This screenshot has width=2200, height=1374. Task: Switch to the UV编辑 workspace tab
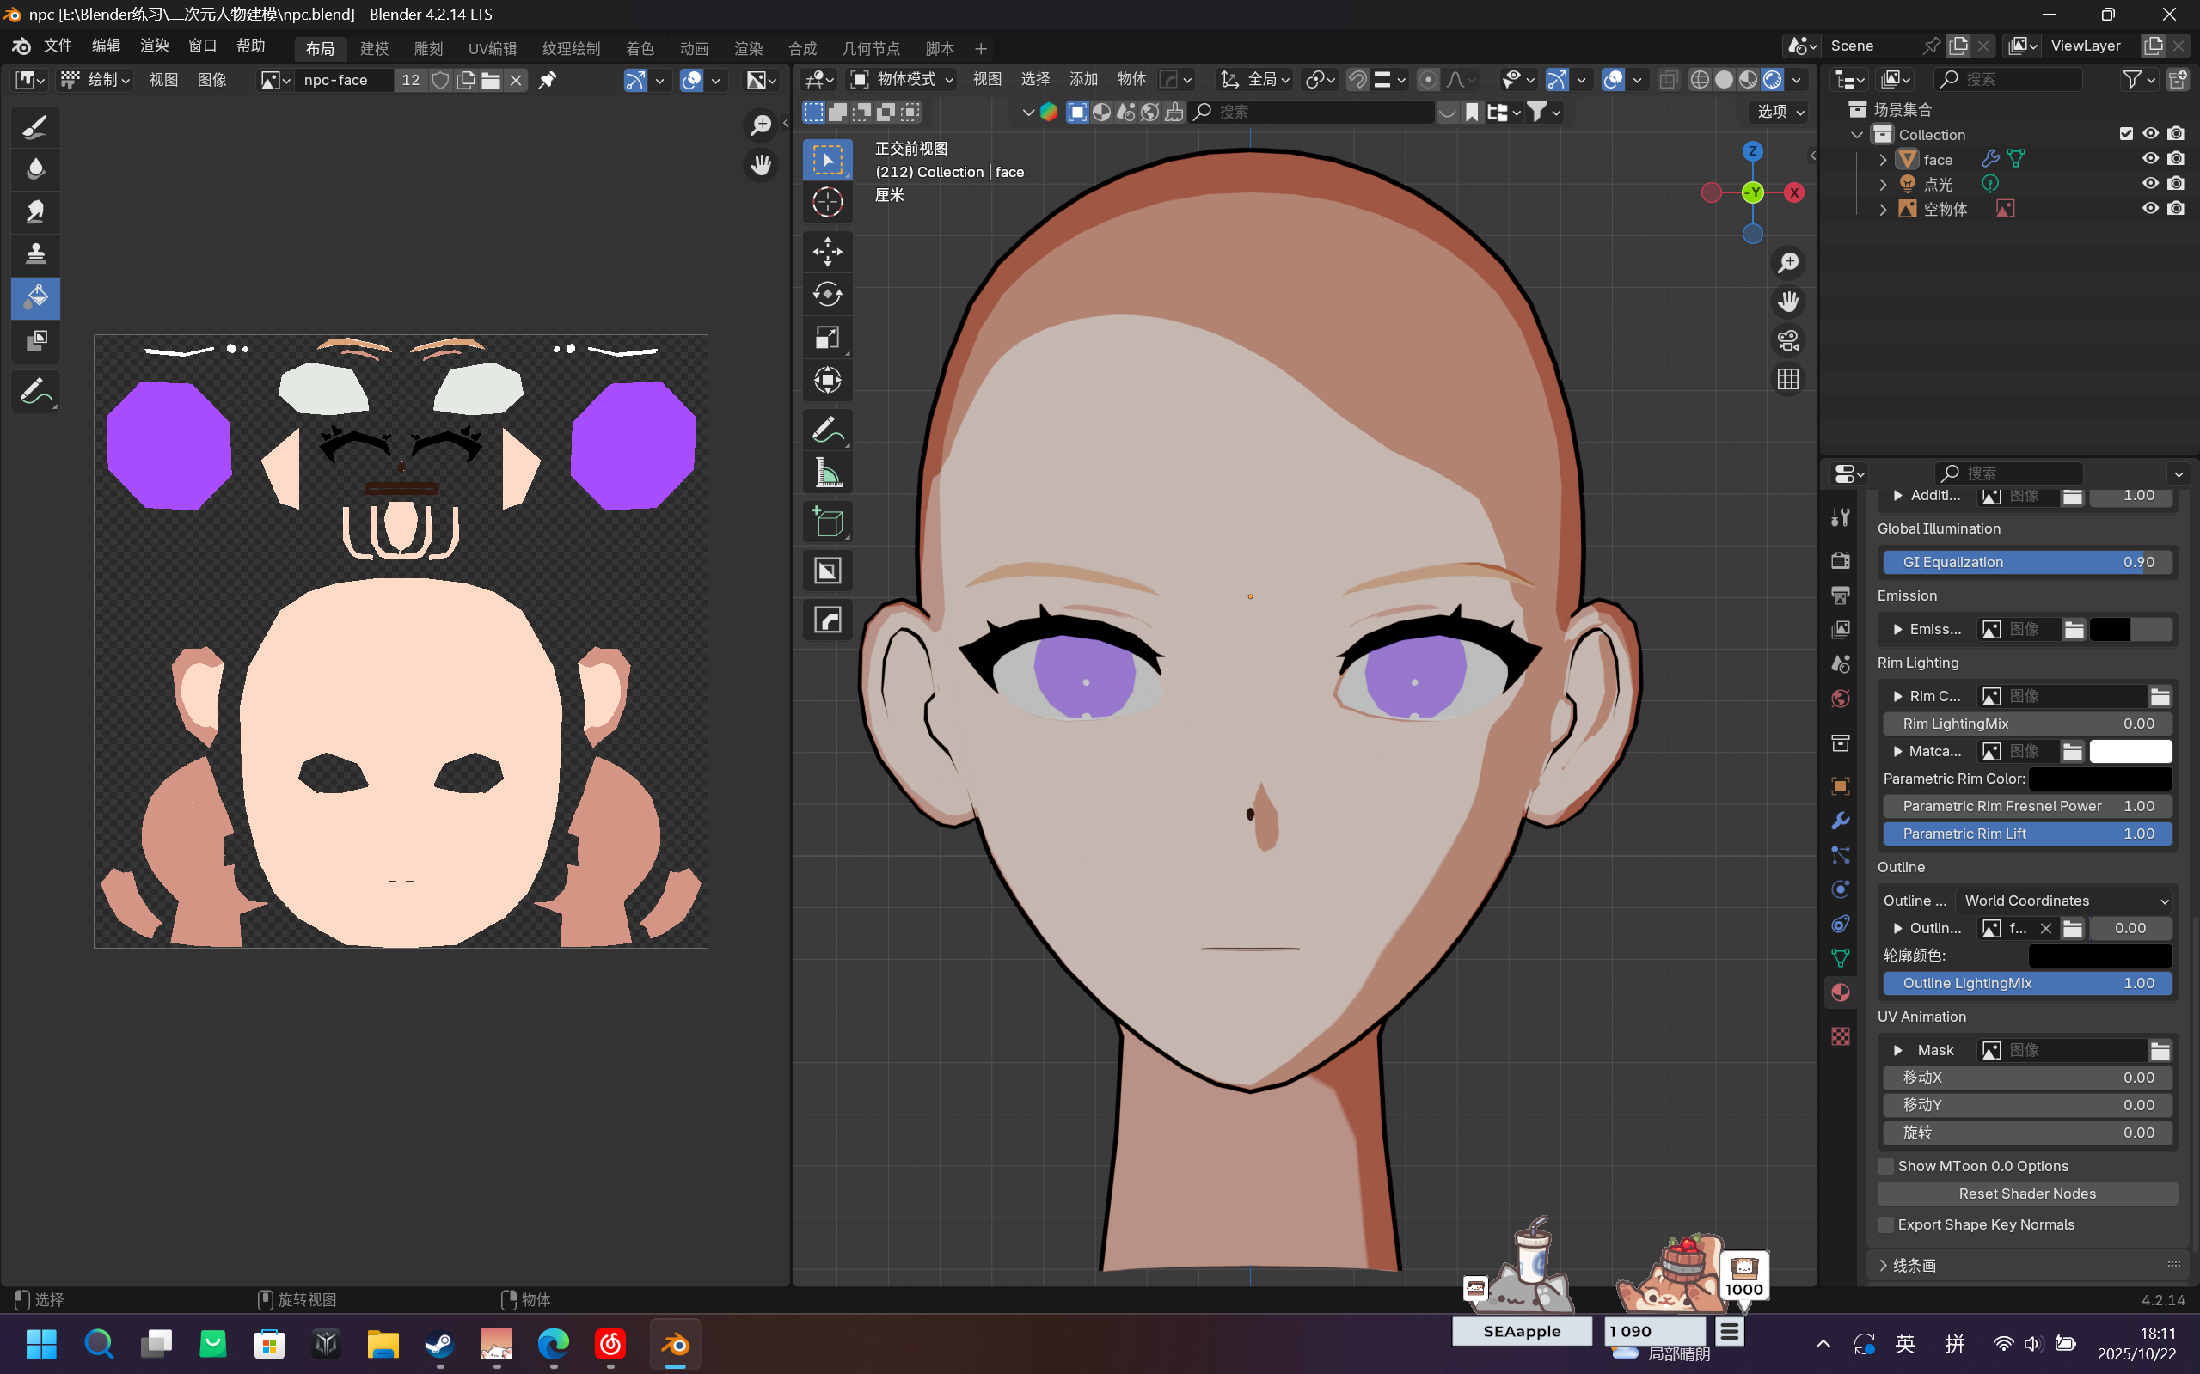click(x=492, y=48)
